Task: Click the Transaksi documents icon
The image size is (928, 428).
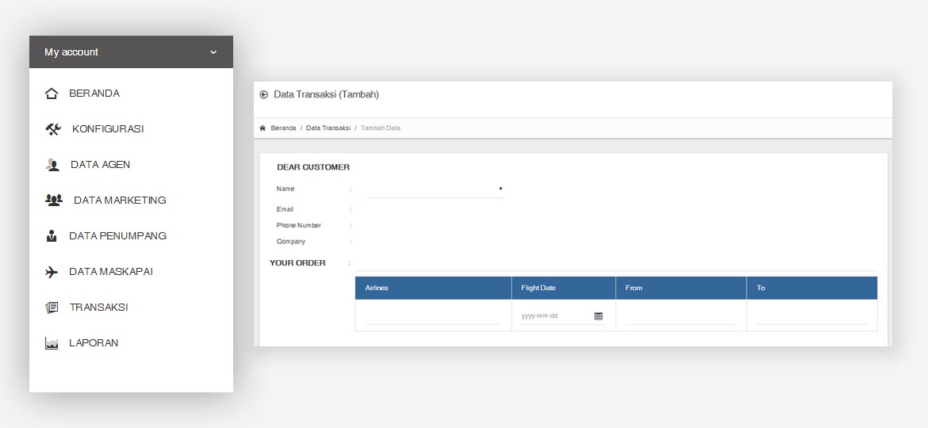Action: pyautogui.click(x=52, y=308)
